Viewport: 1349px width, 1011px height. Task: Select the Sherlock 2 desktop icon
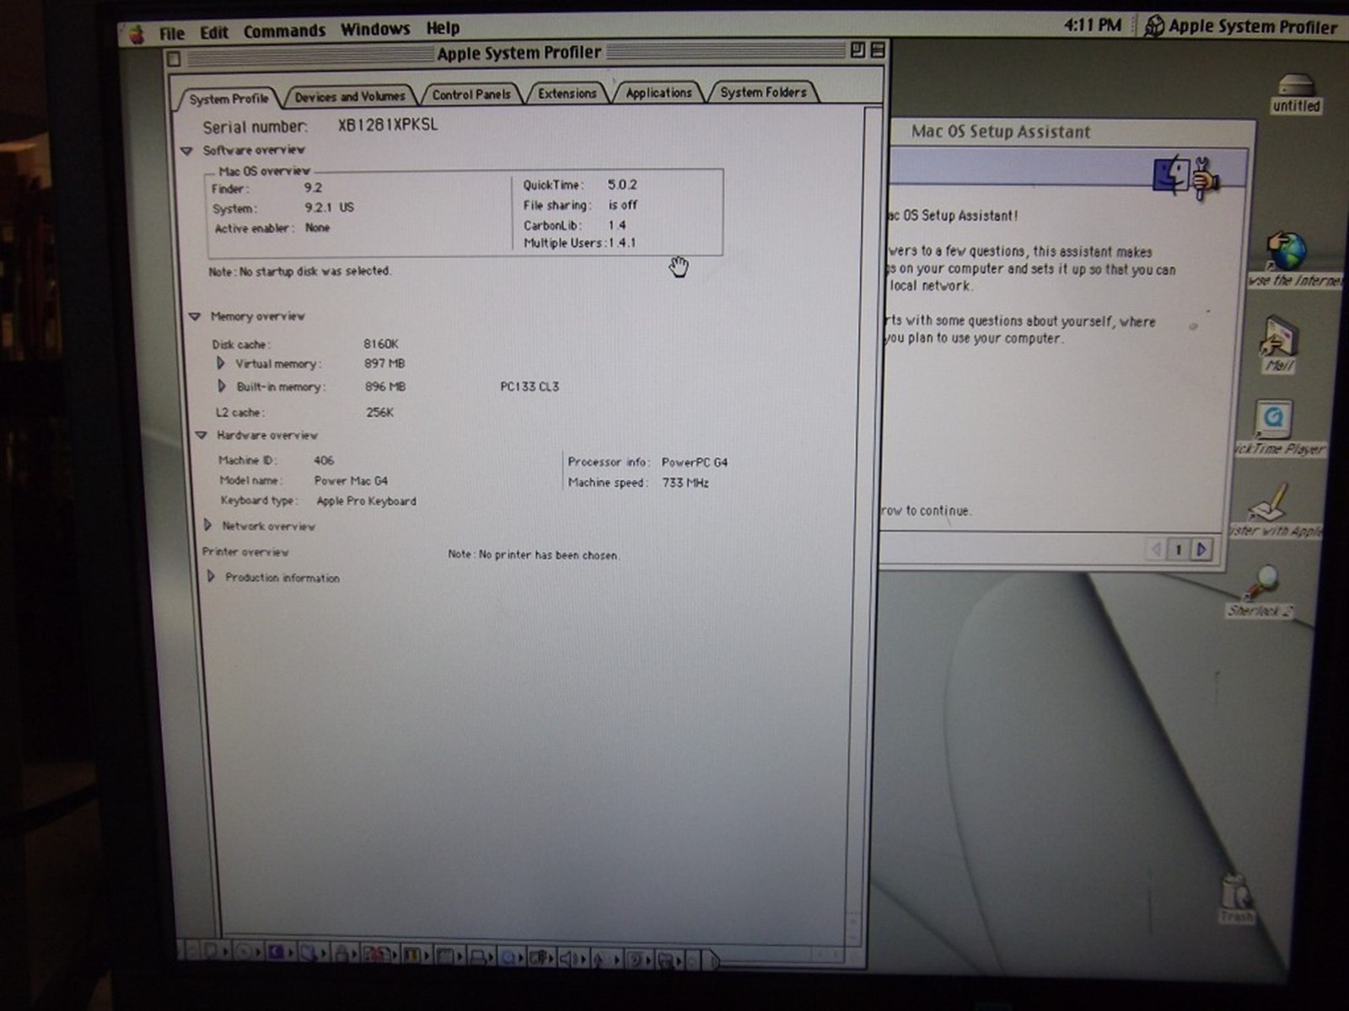pyautogui.click(x=1262, y=591)
